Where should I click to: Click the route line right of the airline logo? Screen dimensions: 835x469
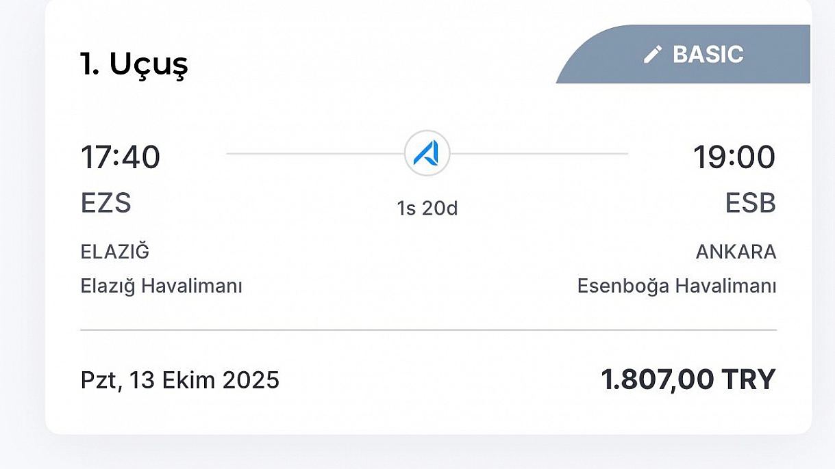tap(538, 154)
